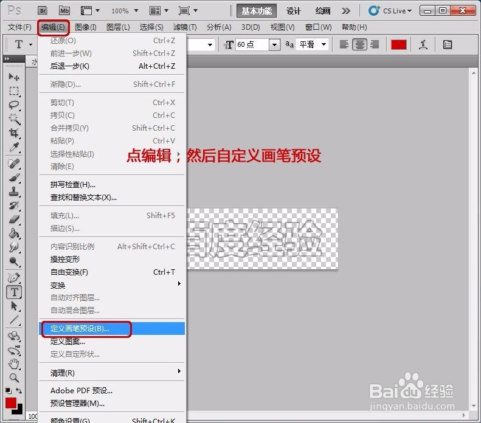Select the Clone Stamp tool

coord(14,192)
